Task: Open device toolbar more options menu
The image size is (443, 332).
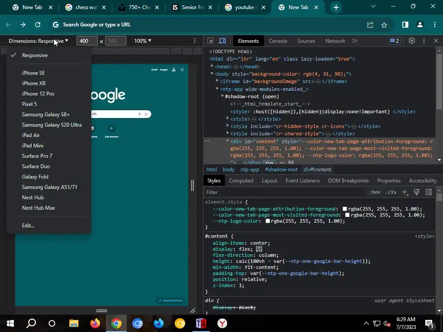Action: pos(195,41)
